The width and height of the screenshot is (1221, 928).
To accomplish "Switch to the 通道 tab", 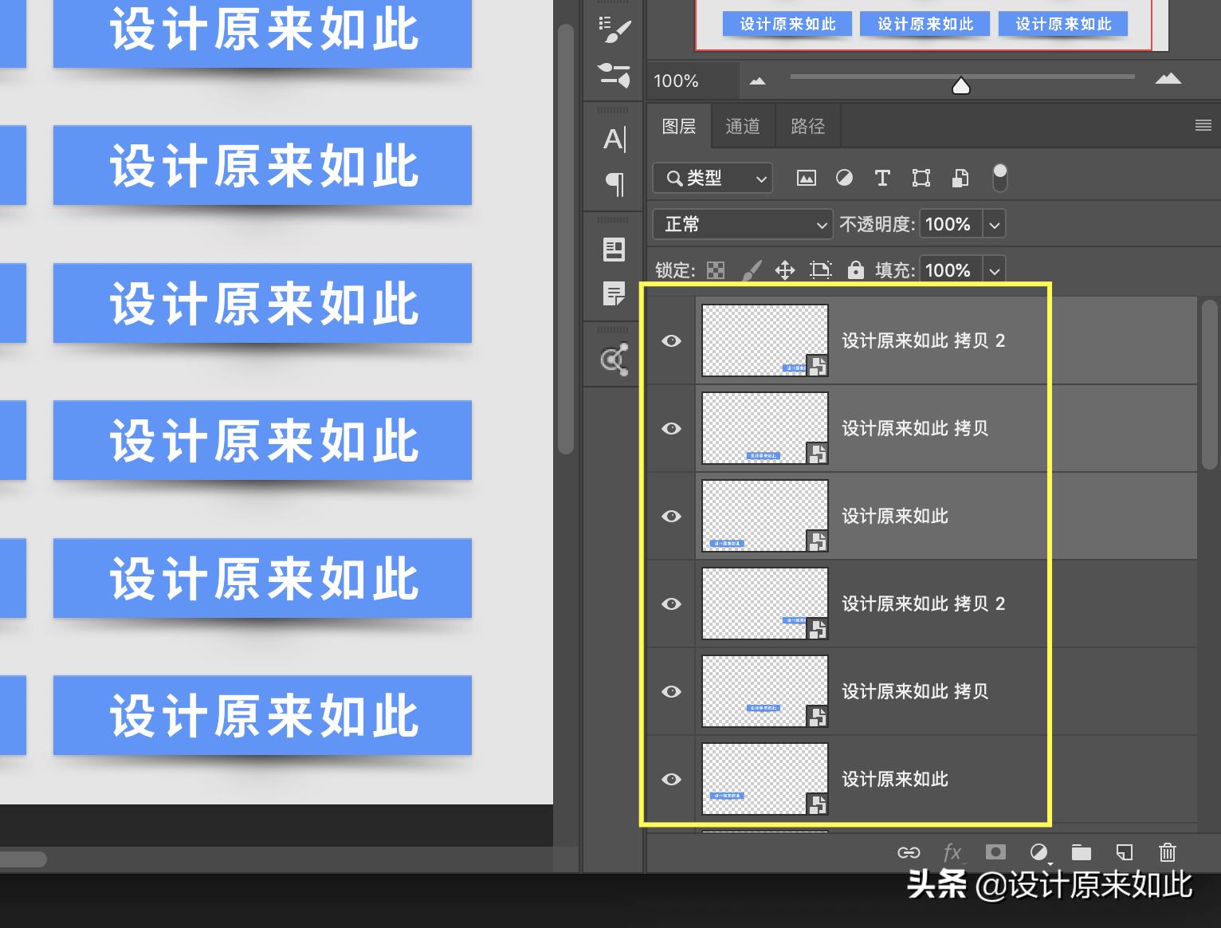I will [742, 126].
